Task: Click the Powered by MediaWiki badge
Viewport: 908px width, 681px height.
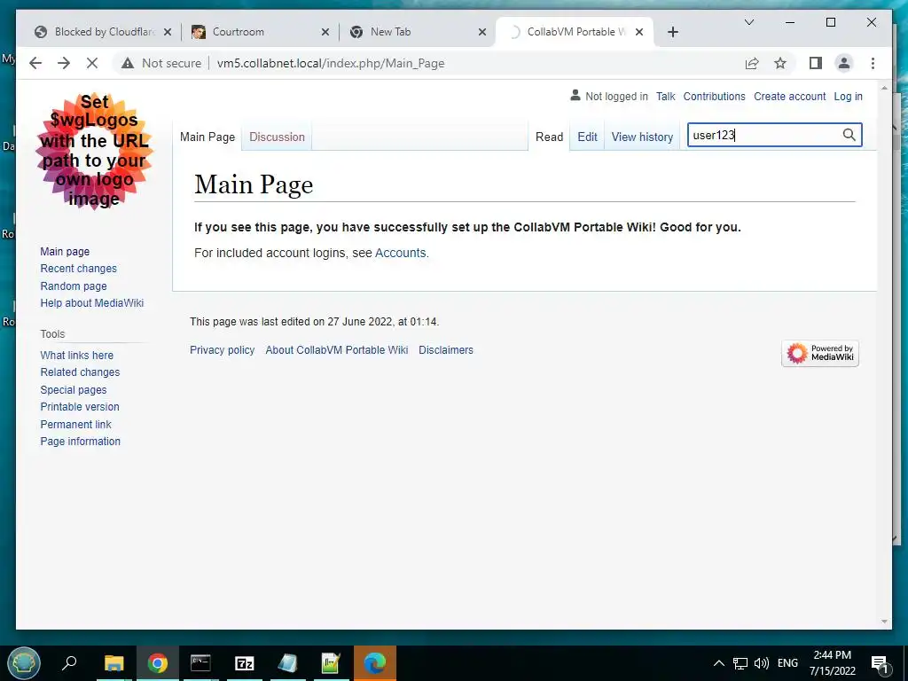Action: coord(820,353)
